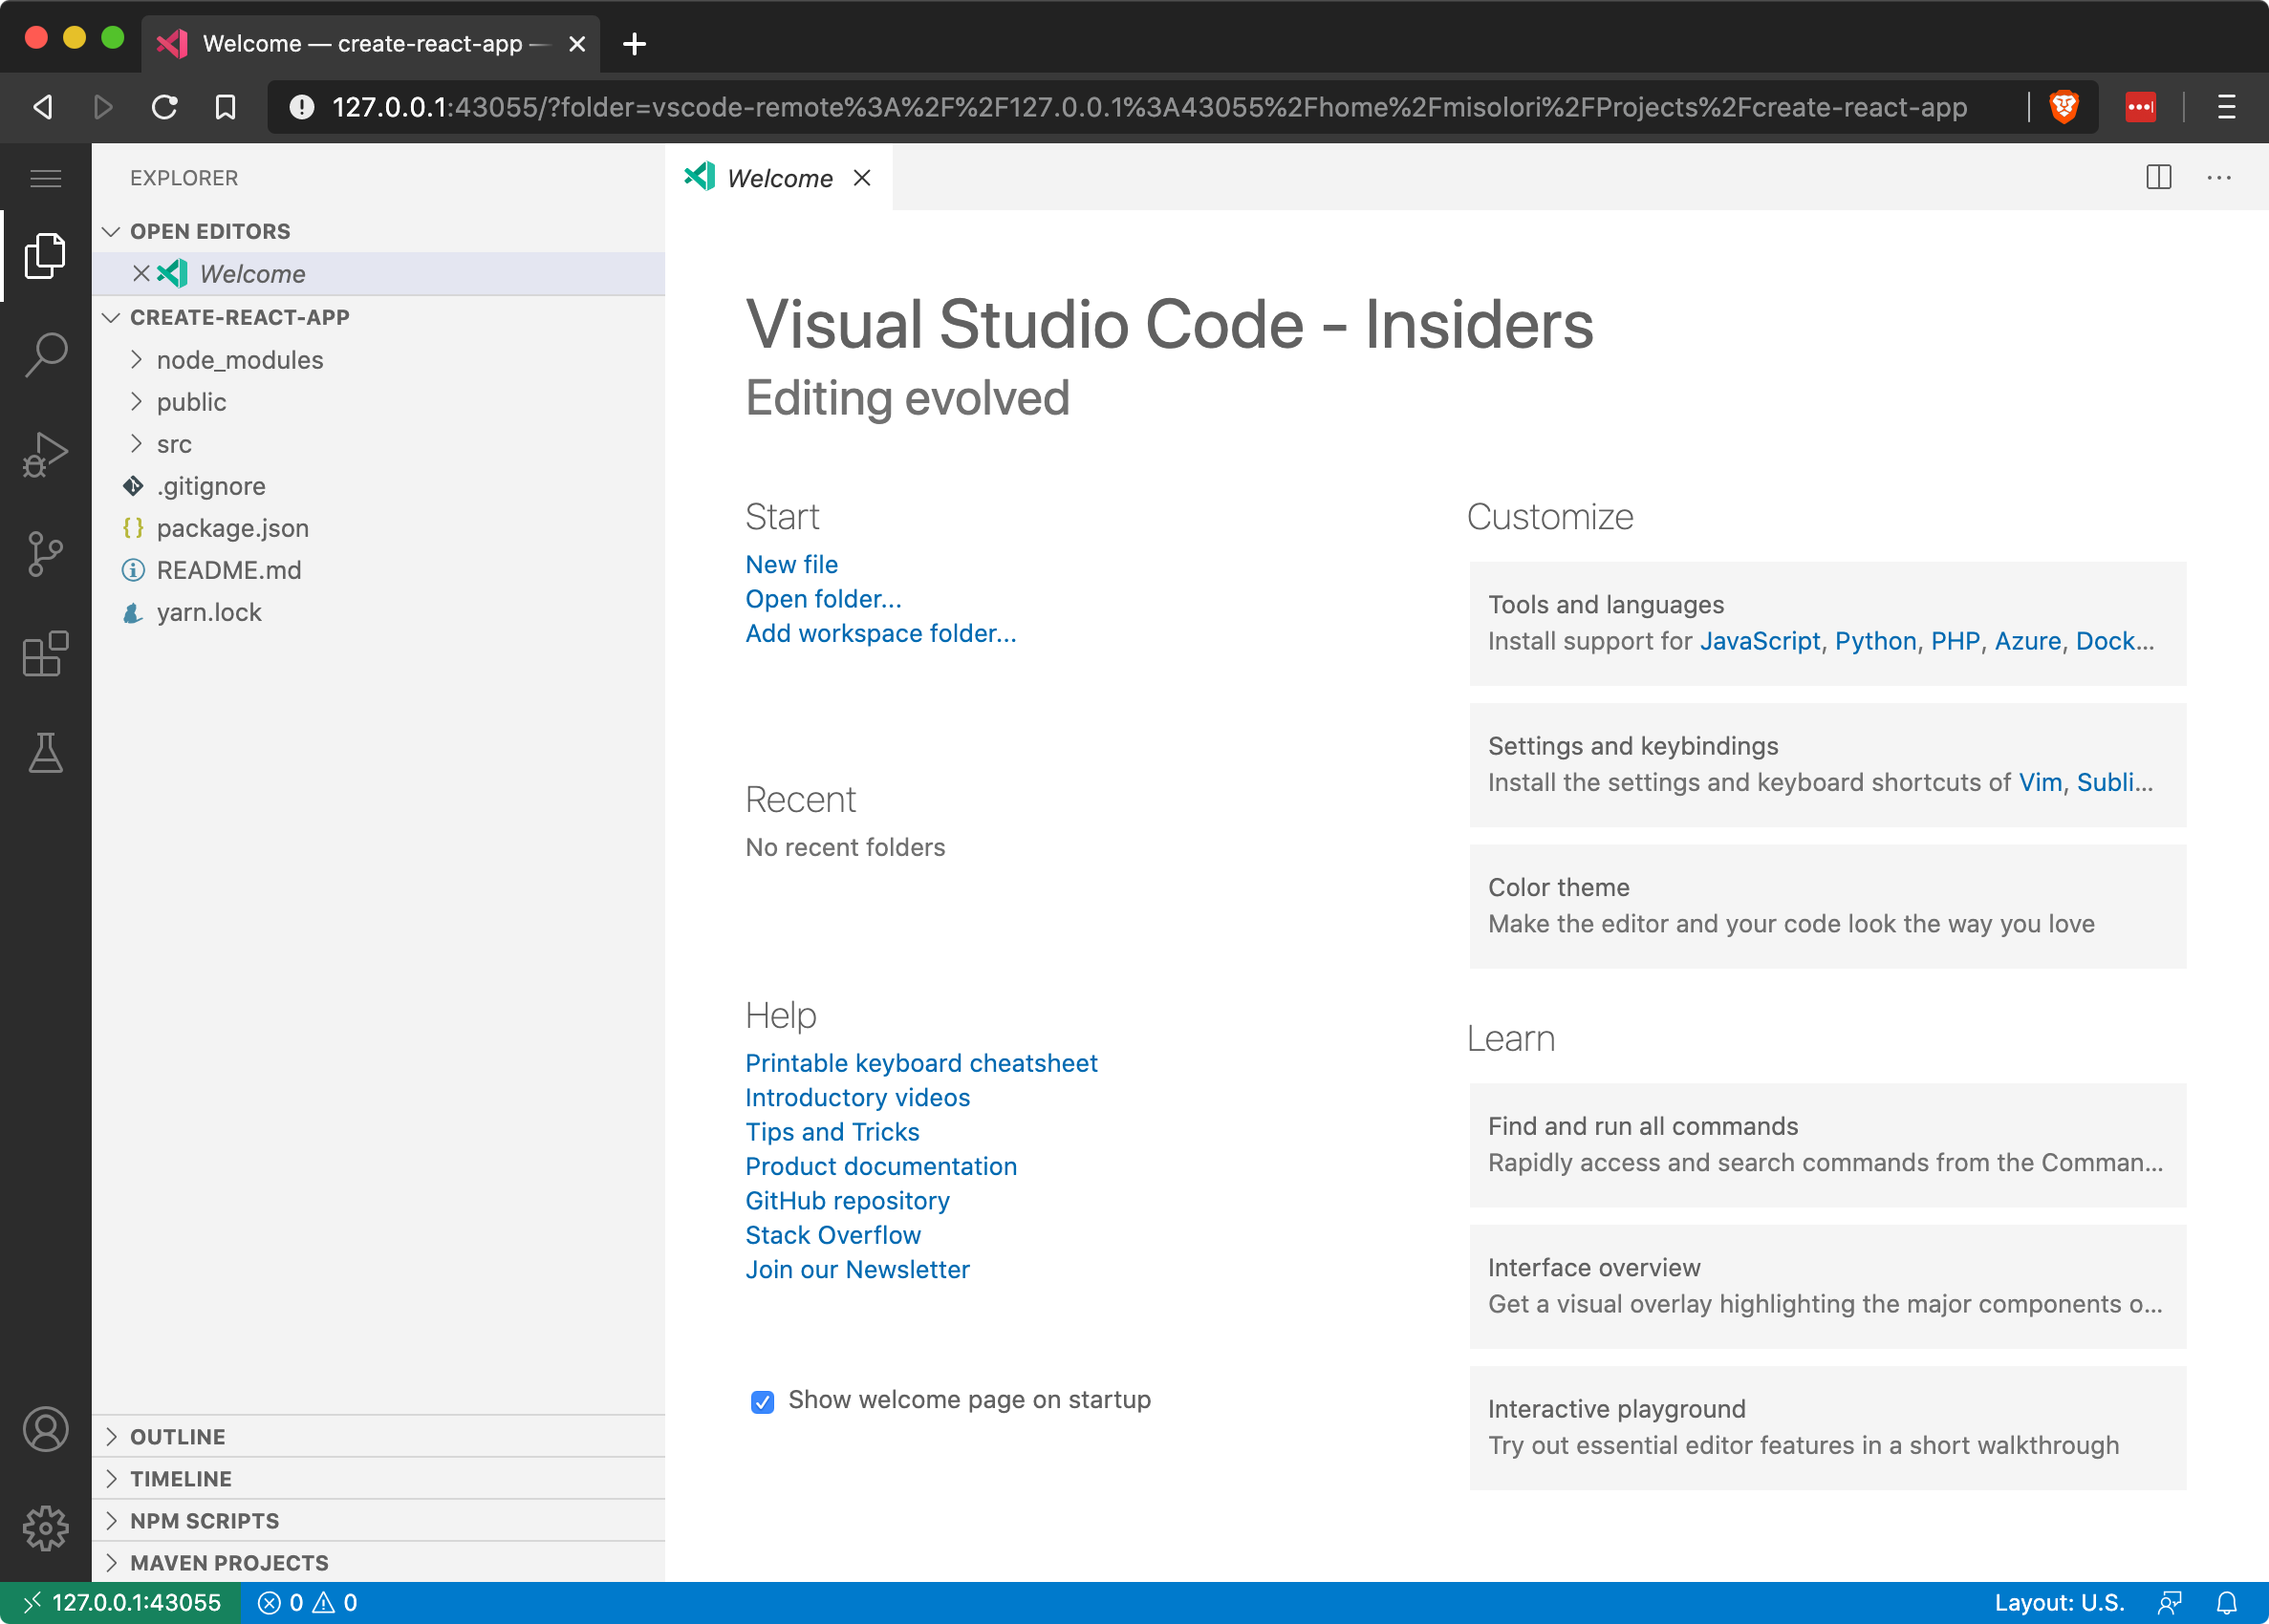Open the Source Control view
This screenshot has height=1624, width=2269.
(45, 554)
